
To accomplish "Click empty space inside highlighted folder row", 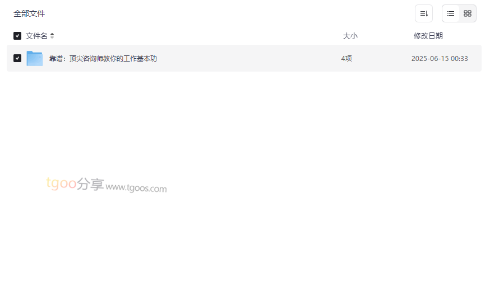I will coord(250,58).
